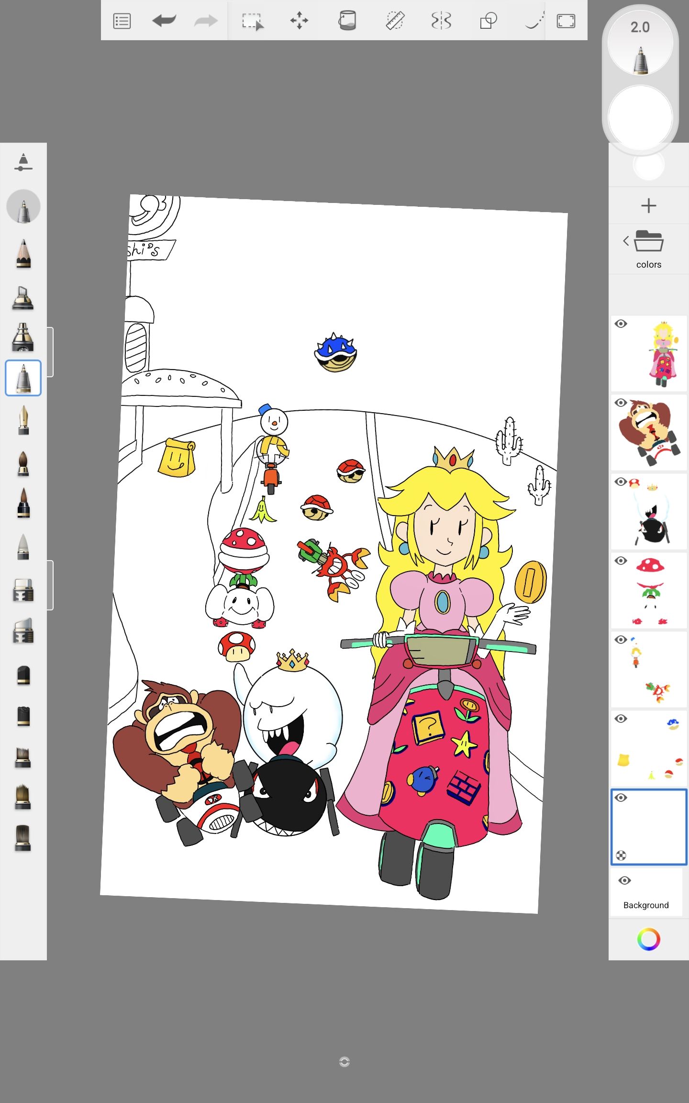Select the gold fountain pen nib
Screen dimensions: 689x1103
pos(23,420)
